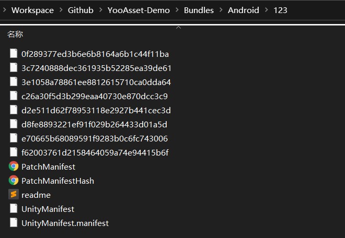
Task: Click the Chrome icon beside PatchManifestHash
Action: 14,181
